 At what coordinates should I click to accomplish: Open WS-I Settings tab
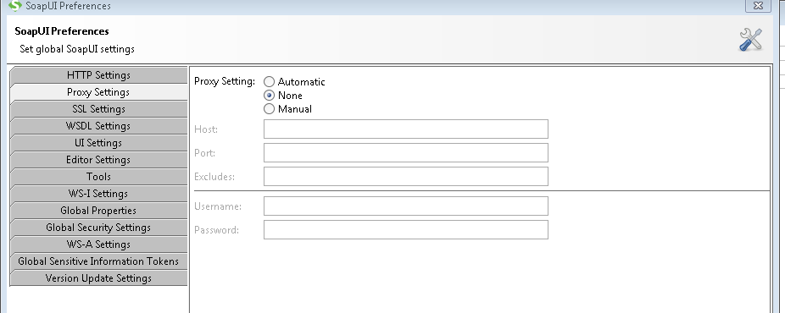point(98,195)
